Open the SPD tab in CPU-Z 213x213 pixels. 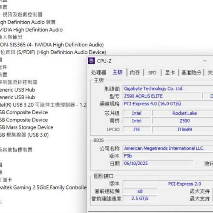click(x=152, y=73)
